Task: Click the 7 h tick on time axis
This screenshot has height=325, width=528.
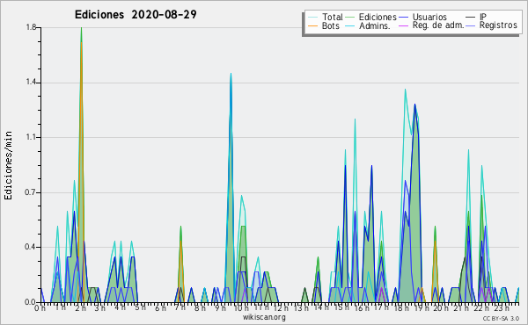Action: click(180, 308)
